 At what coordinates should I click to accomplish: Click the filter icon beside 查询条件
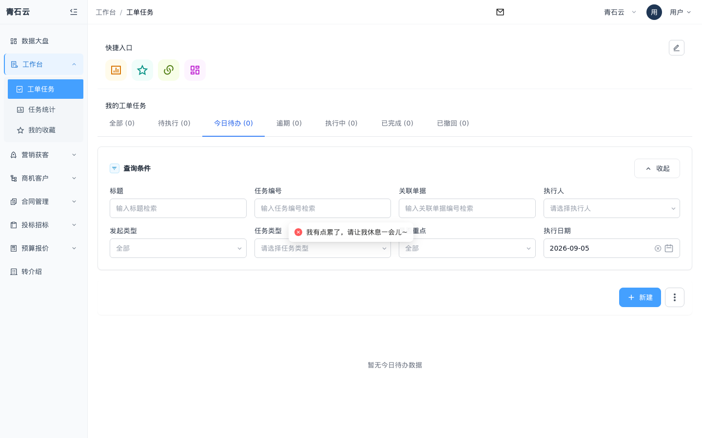pyautogui.click(x=115, y=168)
